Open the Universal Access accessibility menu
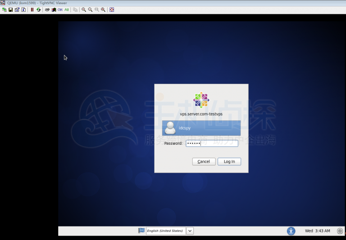Screen dimensions: 346x240 (x=291, y=231)
